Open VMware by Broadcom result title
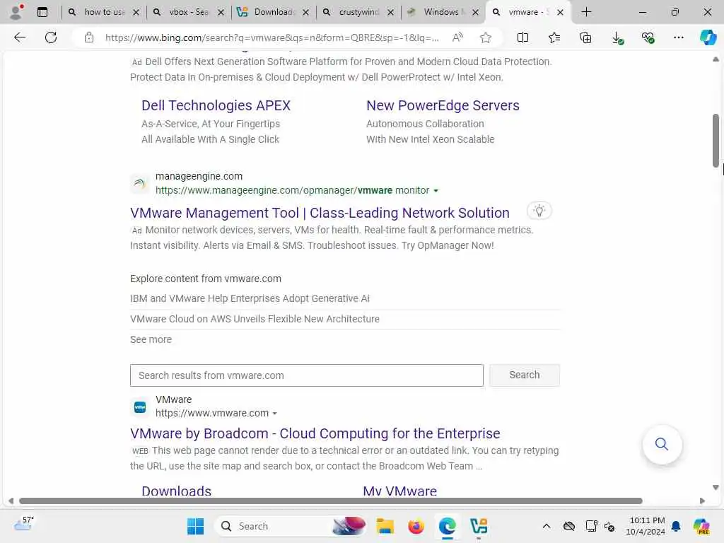724x543 pixels. [x=315, y=433]
